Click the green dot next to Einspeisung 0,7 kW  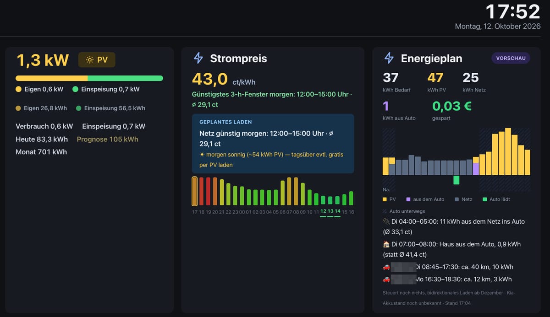[x=75, y=90]
